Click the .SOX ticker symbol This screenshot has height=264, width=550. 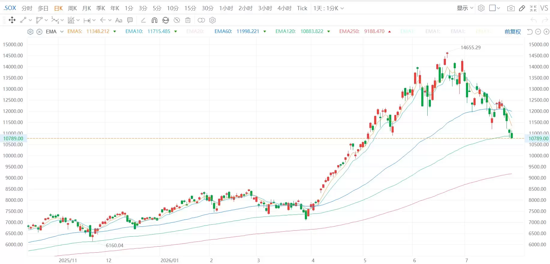(10, 8)
